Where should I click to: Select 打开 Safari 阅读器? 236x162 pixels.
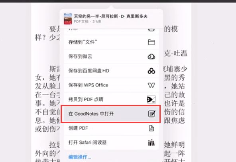[x=111, y=143]
